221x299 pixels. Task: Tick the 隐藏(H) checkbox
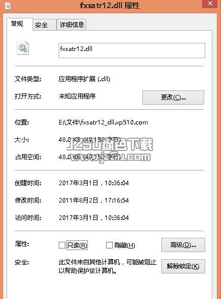(109, 245)
